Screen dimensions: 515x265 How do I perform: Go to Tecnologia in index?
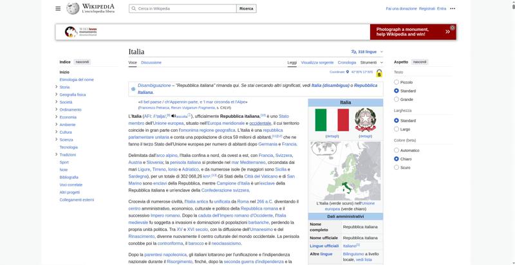point(69,147)
